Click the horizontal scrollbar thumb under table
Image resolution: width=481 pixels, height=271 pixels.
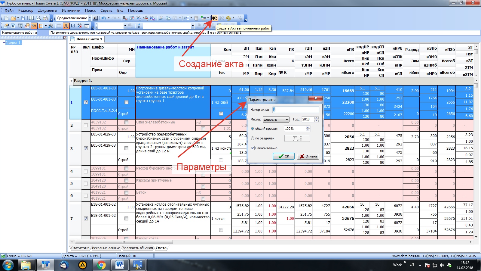(x=124, y=242)
